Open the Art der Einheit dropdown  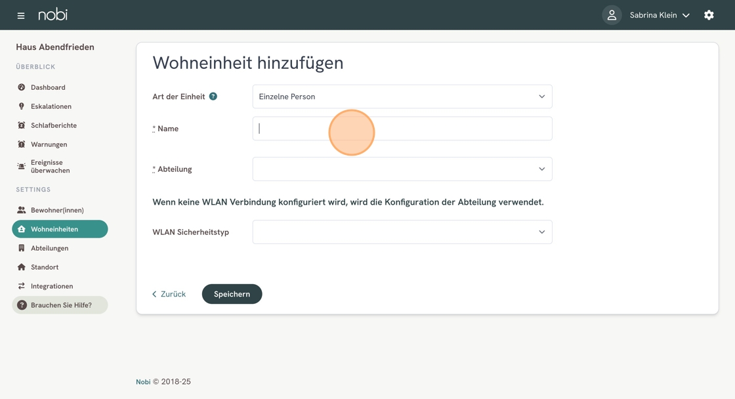click(x=402, y=96)
